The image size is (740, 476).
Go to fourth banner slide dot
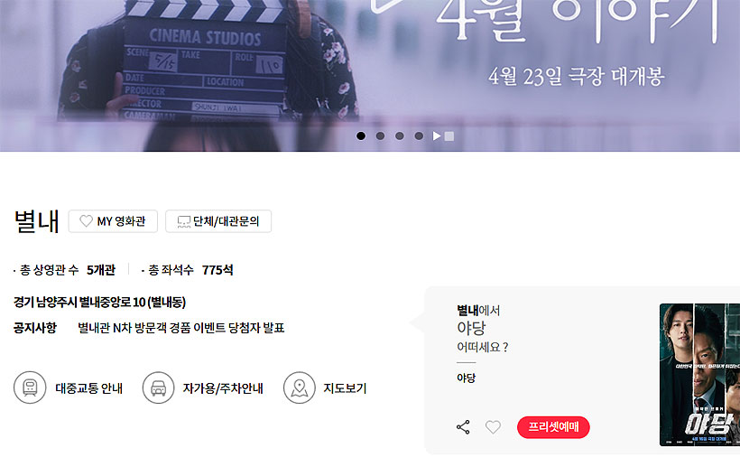click(x=419, y=136)
